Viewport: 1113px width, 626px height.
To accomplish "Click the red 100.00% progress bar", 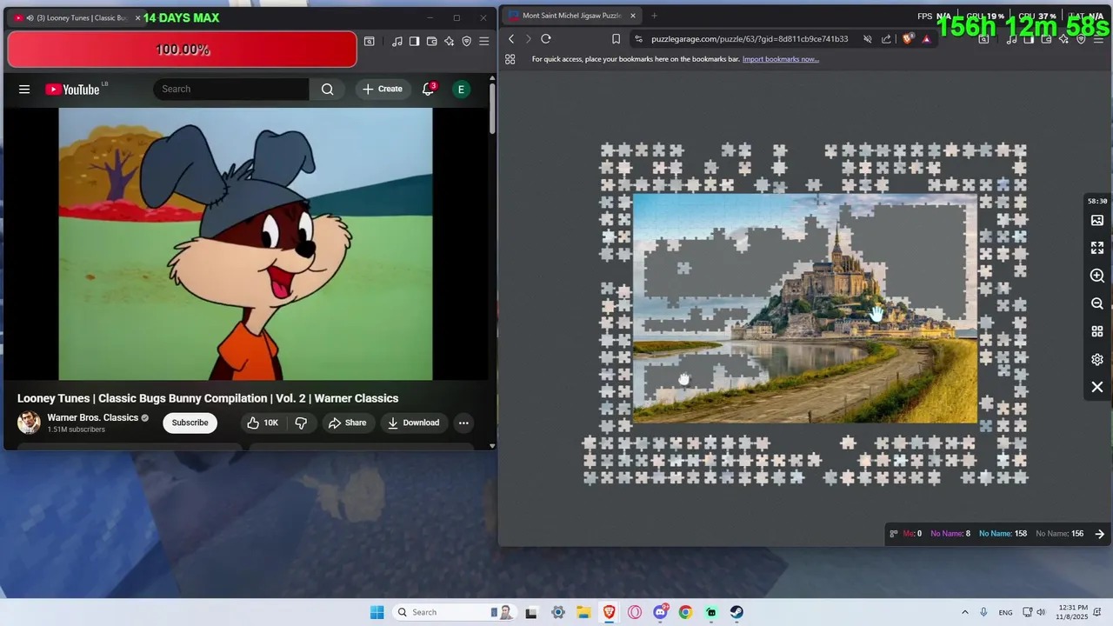I will [x=182, y=50].
